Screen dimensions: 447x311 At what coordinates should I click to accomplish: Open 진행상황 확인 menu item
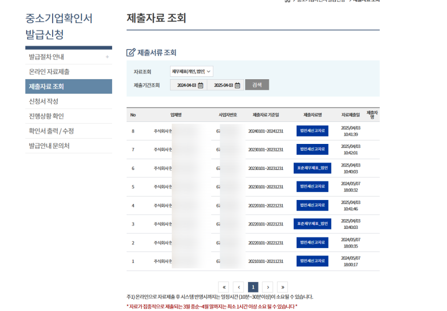click(69, 116)
